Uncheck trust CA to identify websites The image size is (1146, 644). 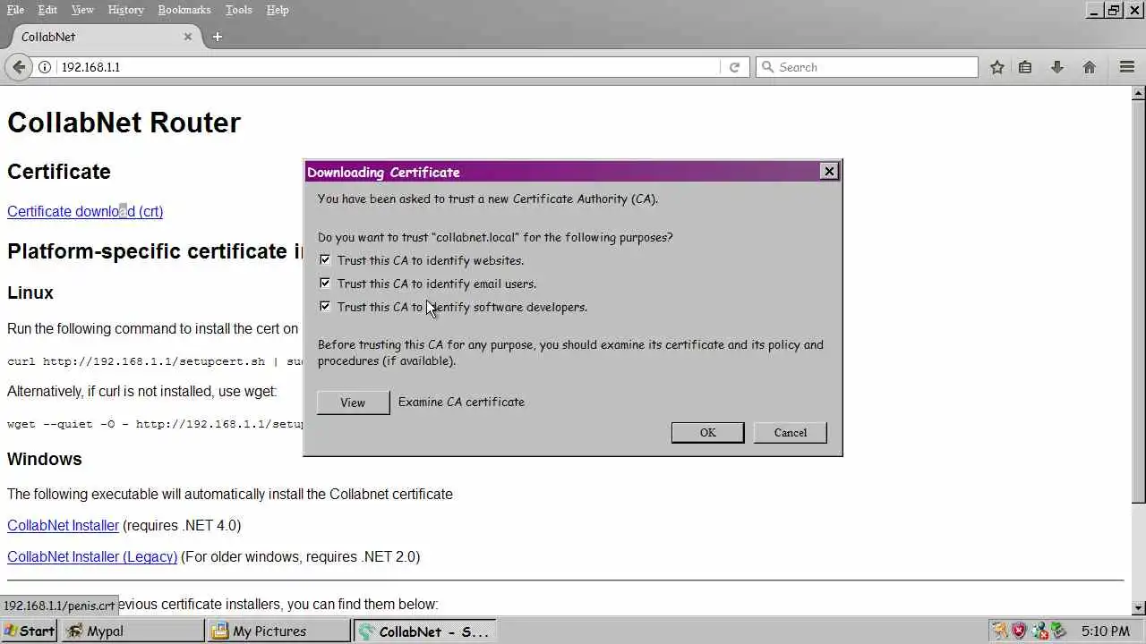pos(325,260)
